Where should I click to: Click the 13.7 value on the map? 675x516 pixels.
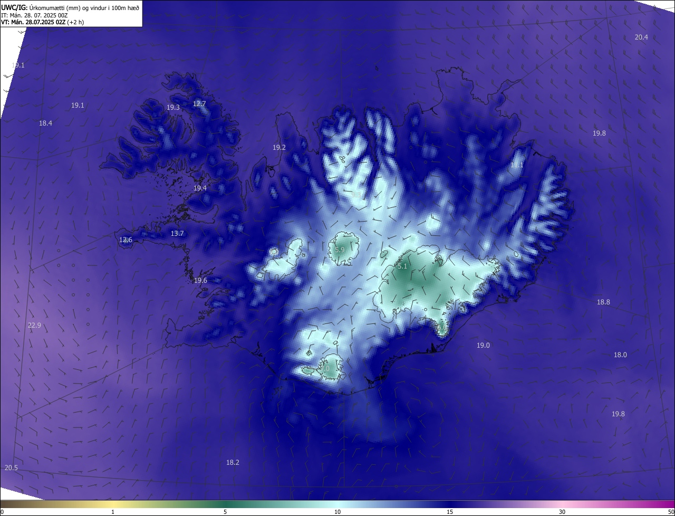[177, 233]
